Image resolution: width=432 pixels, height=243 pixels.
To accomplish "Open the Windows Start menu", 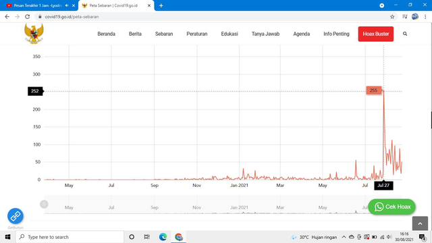I will 7,237.
